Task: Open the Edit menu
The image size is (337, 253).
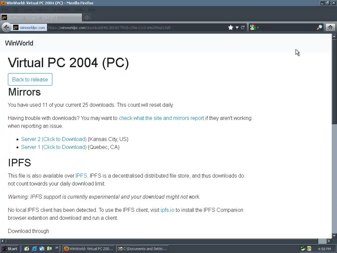Action: [x=15, y=10]
